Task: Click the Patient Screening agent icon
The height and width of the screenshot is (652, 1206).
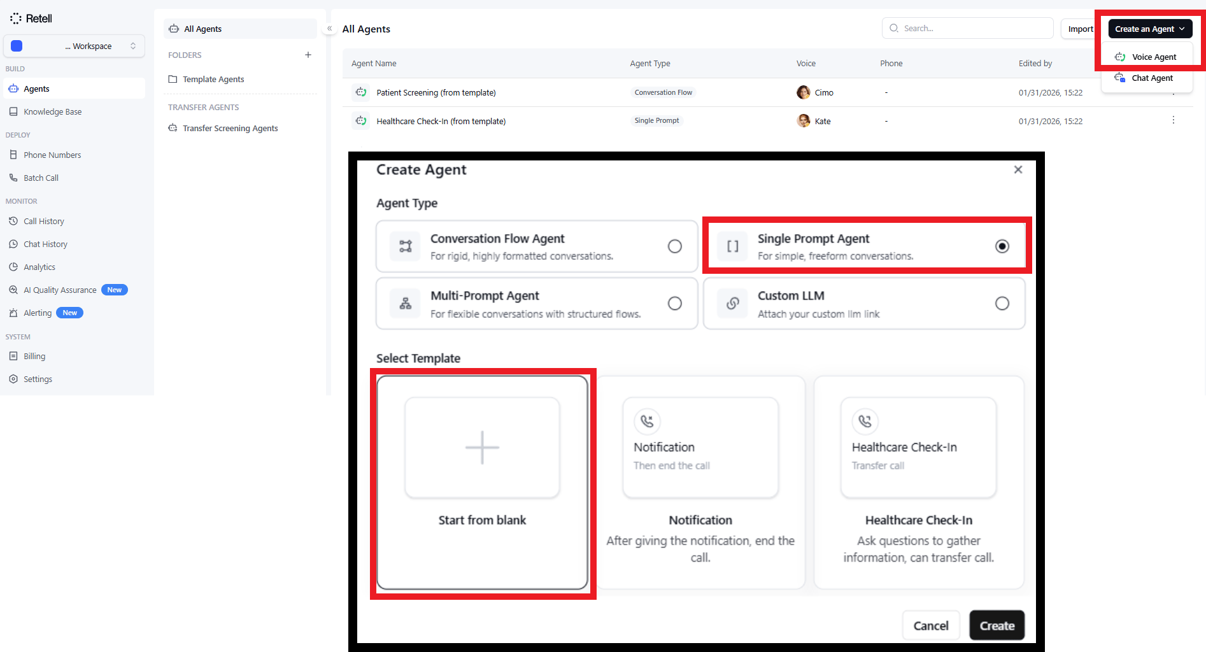Action: point(361,92)
